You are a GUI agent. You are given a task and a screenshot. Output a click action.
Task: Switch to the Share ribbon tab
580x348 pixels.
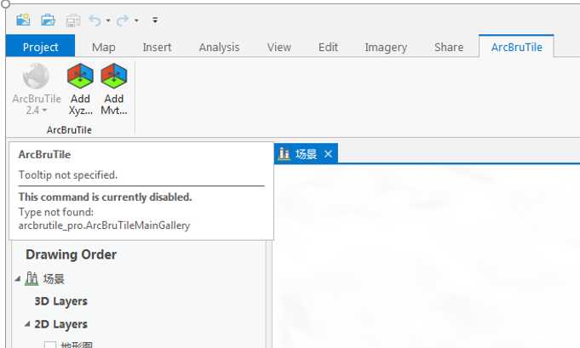click(x=449, y=47)
